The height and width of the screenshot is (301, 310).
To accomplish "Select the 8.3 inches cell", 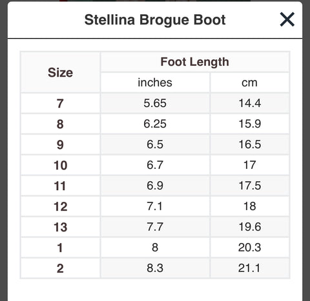I will click(x=155, y=268).
